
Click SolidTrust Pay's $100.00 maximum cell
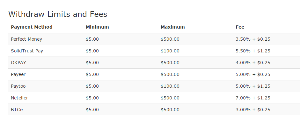(x=170, y=51)
